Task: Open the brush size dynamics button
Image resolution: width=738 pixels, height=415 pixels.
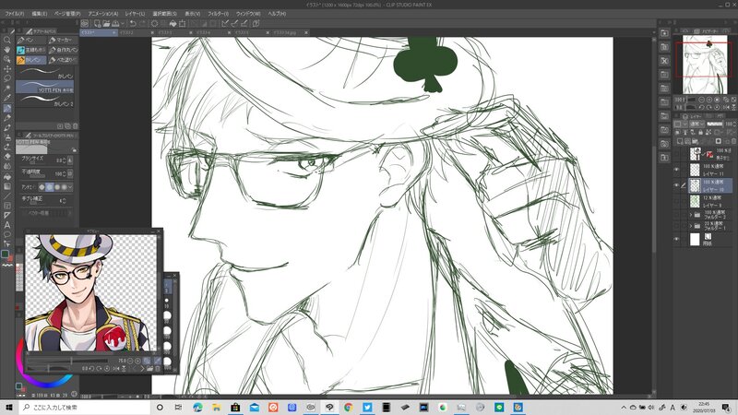Action: (70, 160)
